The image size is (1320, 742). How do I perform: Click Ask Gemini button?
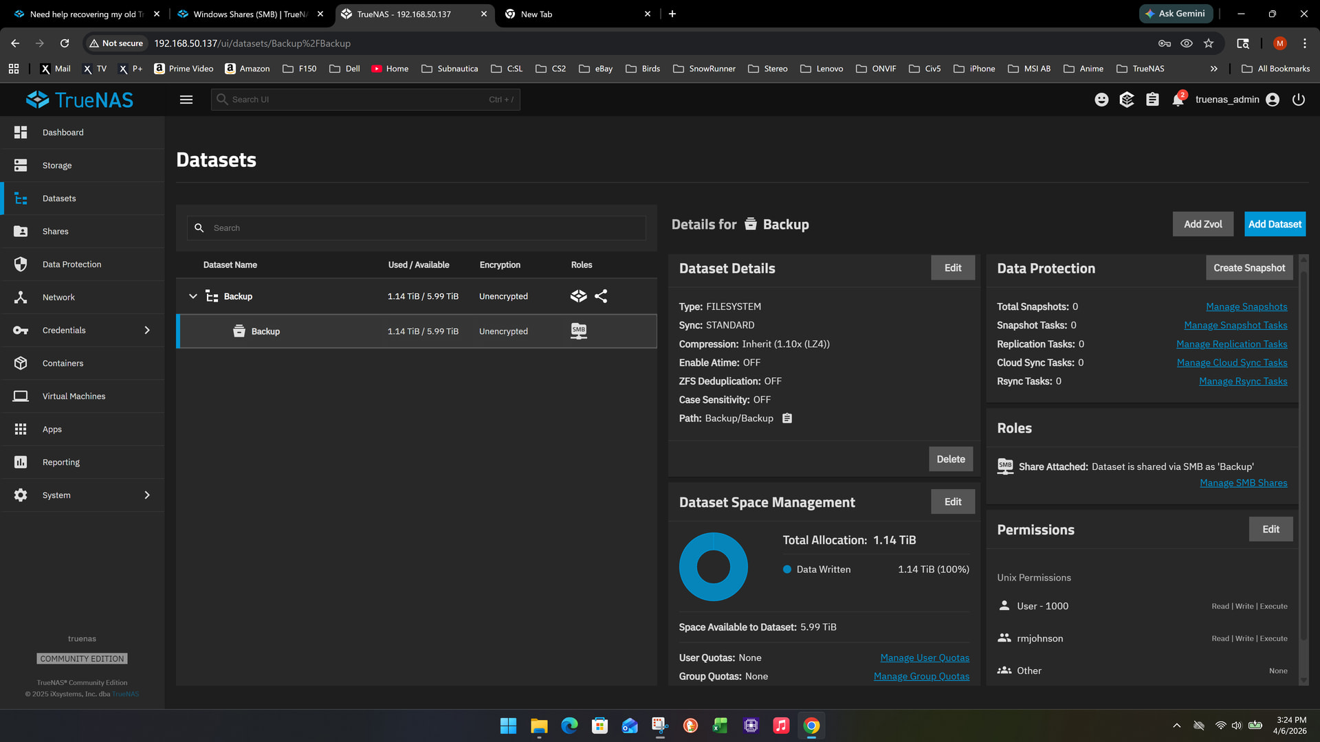click(1176, 14)
